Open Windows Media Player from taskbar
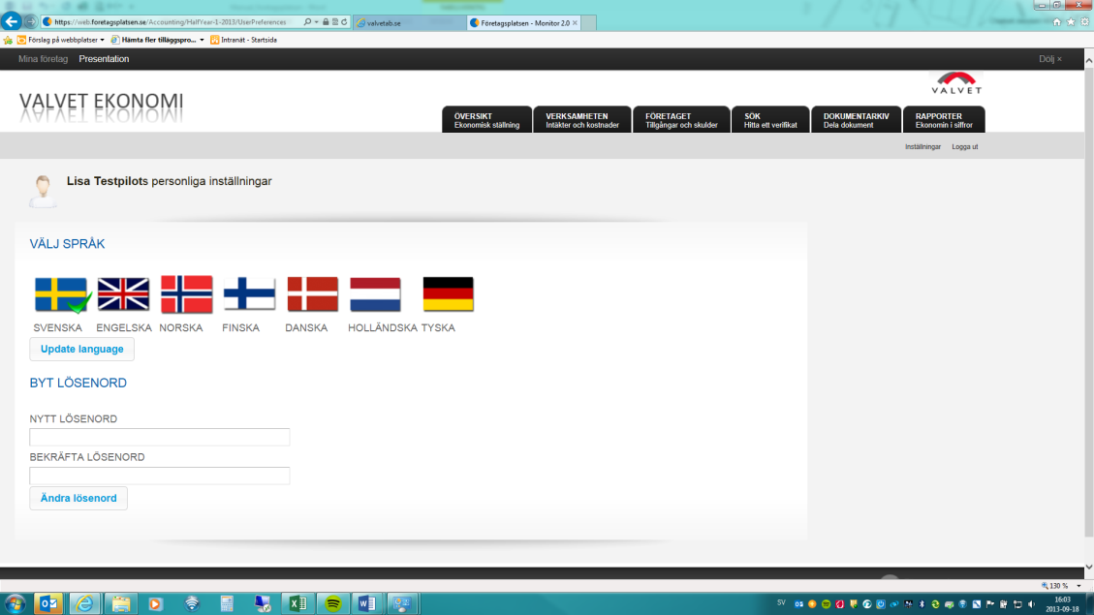Image resolution: width=1094 pixels, height=615 pixels. pos(156,603)
